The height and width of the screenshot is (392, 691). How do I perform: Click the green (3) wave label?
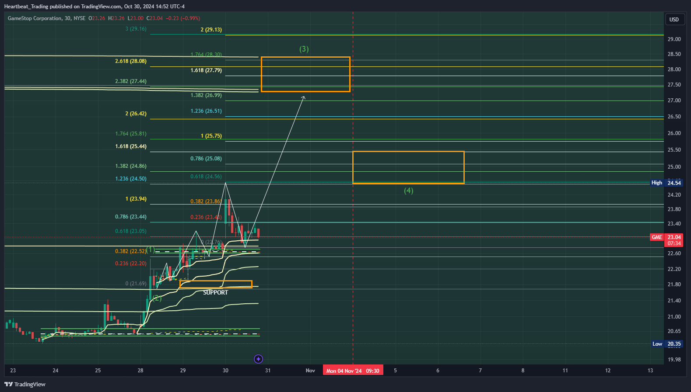click(304, 49)
